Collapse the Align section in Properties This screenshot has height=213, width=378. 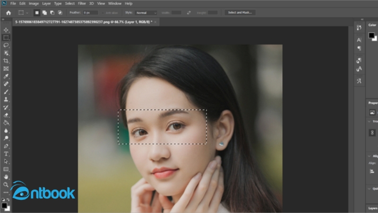369,156
